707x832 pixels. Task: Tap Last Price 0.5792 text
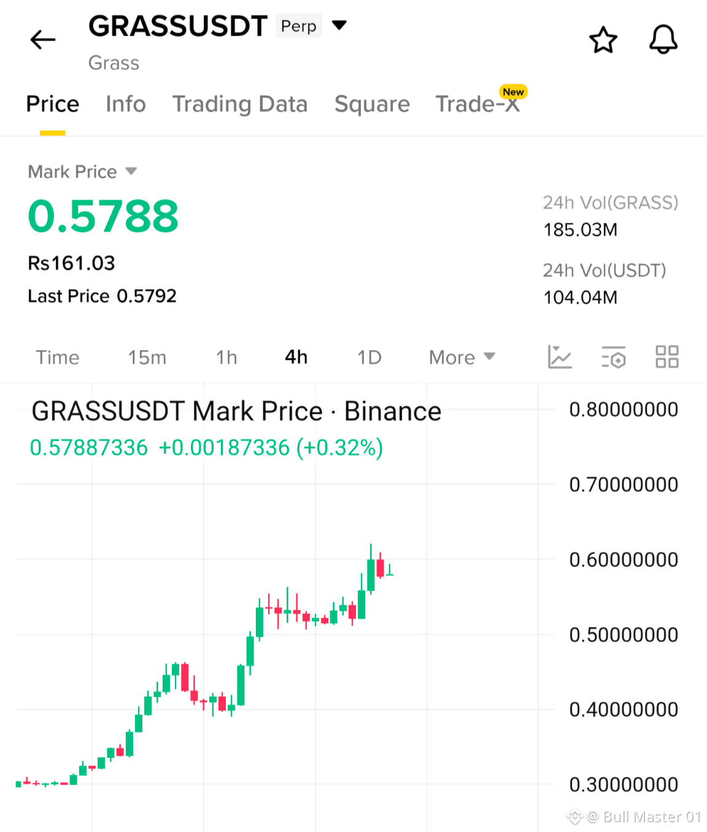[102, 296]
